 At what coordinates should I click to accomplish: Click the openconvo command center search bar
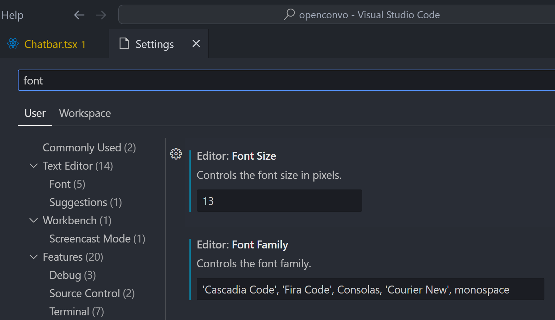pyautogui.click(x=336, y=15)
